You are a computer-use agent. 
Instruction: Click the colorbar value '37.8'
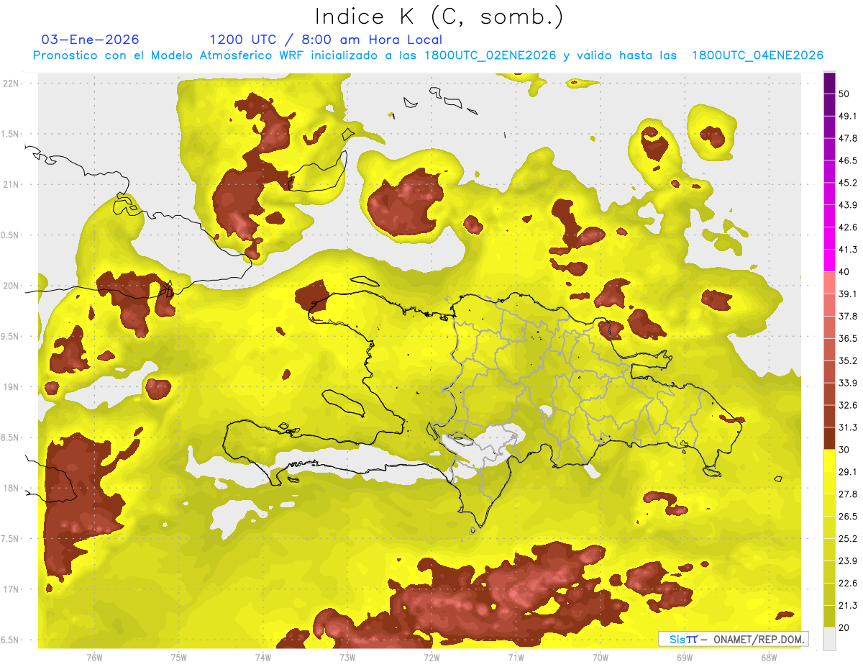(848, 316)
